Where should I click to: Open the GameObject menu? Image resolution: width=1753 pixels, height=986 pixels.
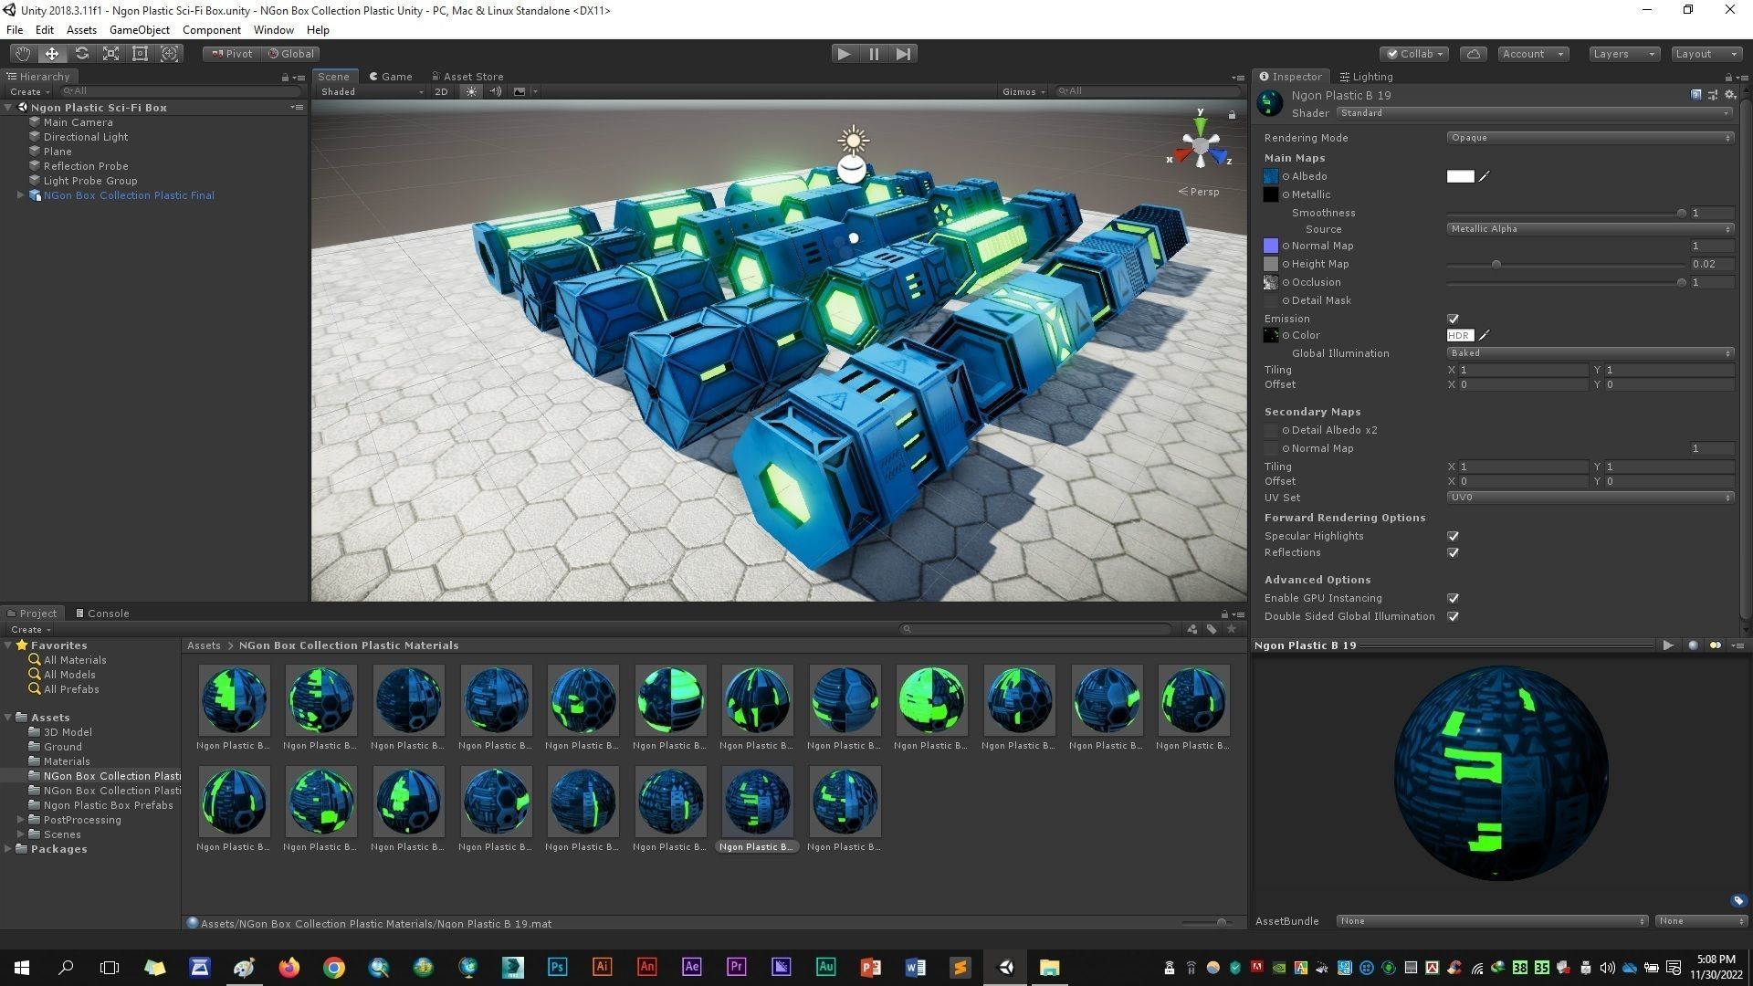139,30
